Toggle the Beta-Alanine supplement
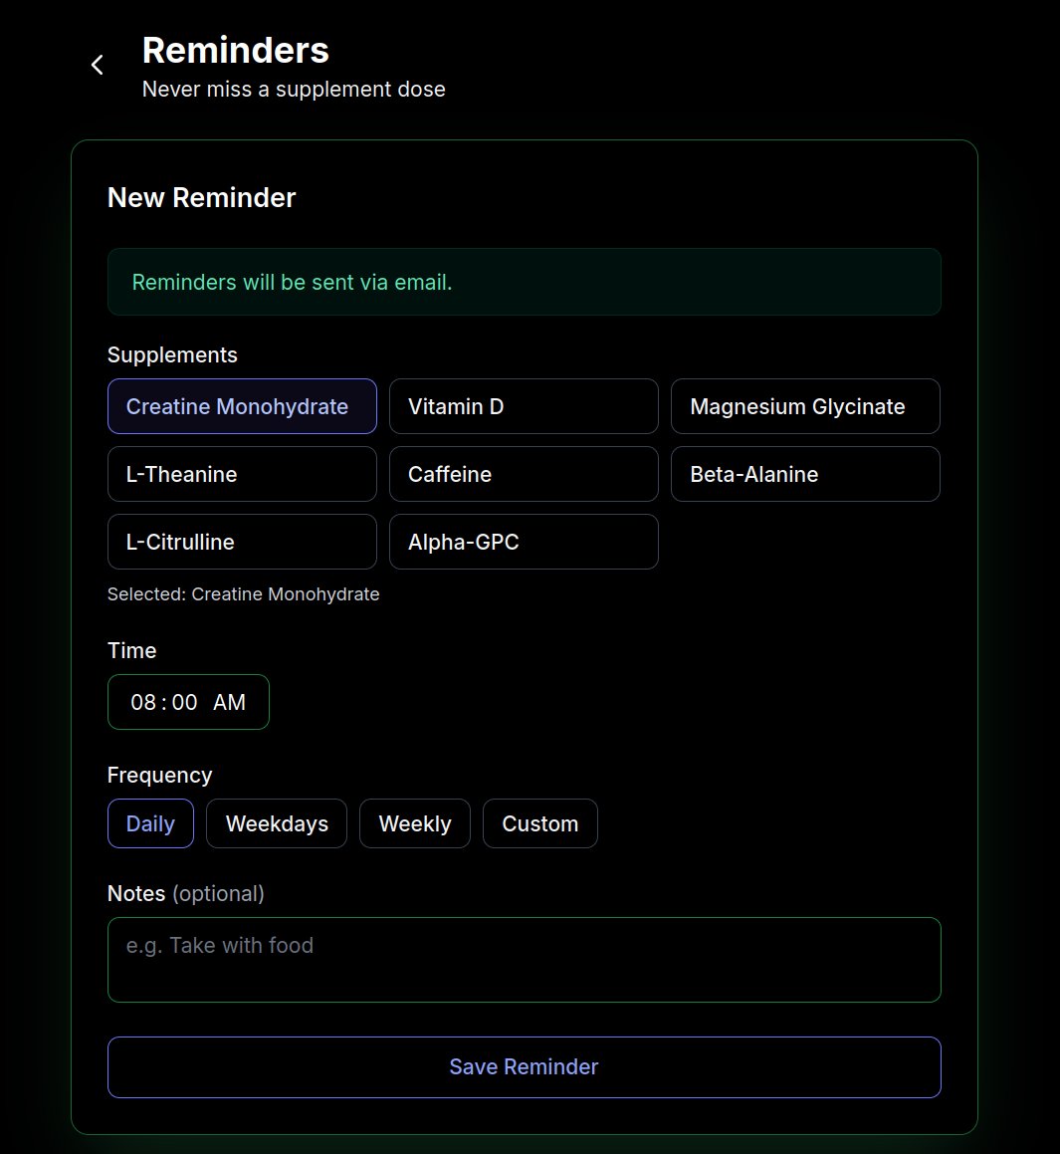 coord(805,474)
